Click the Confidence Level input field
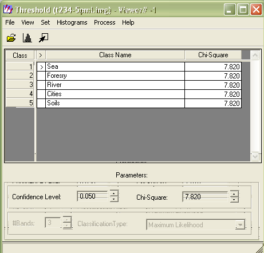Image resolution: width=264 pixels, height=253 pixels. click(93, 196)
